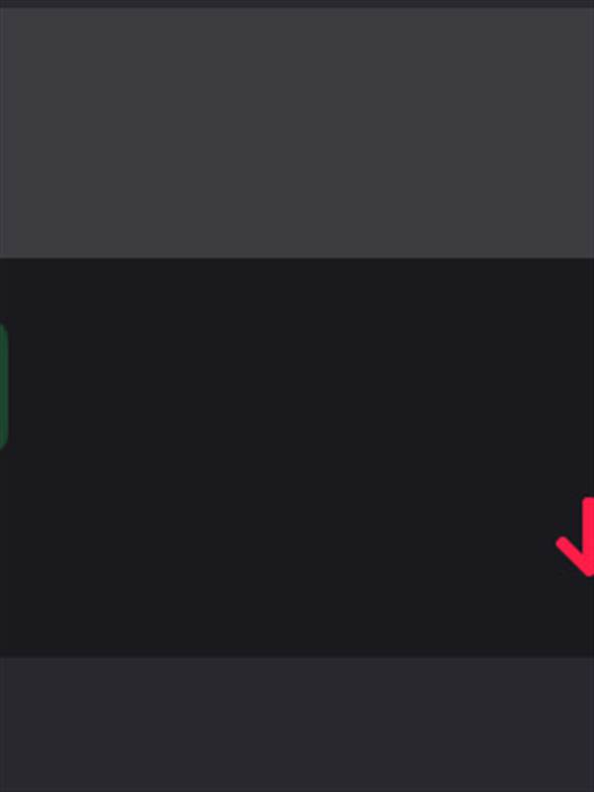Click the green pill-shaped tag edge
The height and width of the screenshot is (792, 594).
3,386
